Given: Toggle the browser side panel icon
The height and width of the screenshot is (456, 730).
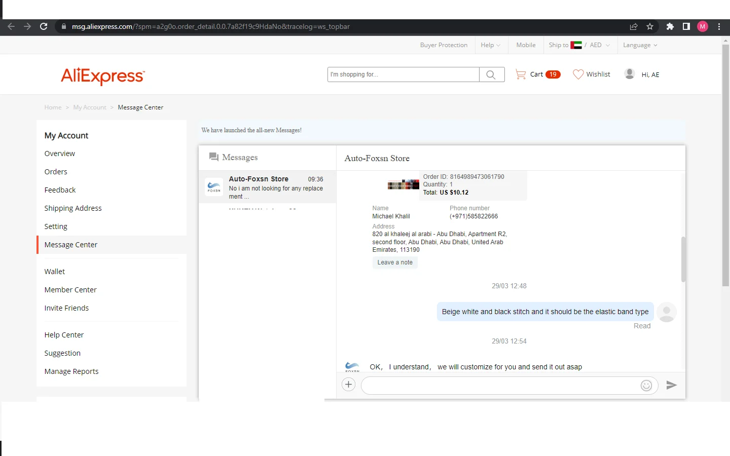Looking at the screenshot, I should click(686, 26).
